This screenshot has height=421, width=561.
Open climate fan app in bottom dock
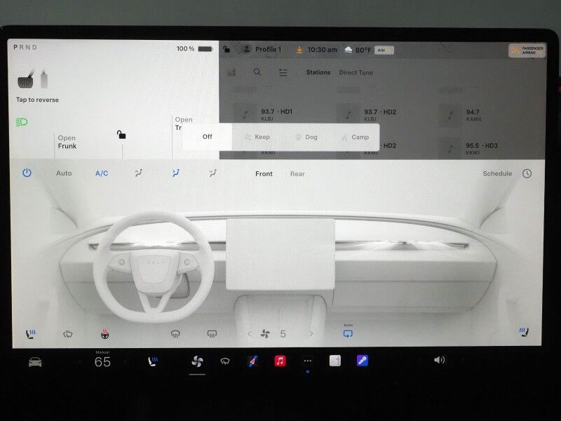coord(197,361)
